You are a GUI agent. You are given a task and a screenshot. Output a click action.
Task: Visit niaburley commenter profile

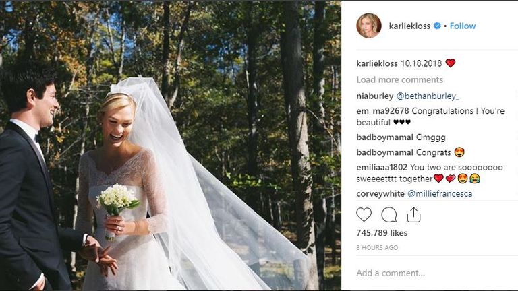click(x=374, y=96)
